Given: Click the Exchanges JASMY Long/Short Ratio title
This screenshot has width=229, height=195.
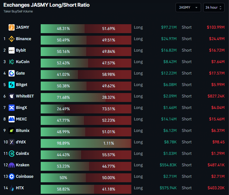Looking at the screenshot, I should [x=46, y=5].
